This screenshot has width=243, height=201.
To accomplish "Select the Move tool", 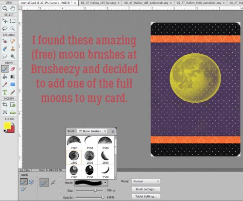I will point(5,21).
